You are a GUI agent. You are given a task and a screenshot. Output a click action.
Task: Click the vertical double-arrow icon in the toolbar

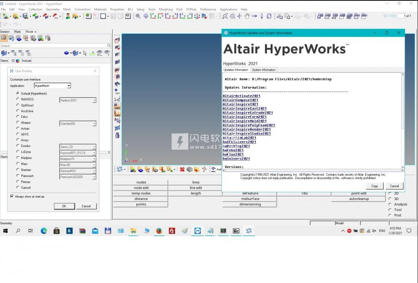coord(262,16)
